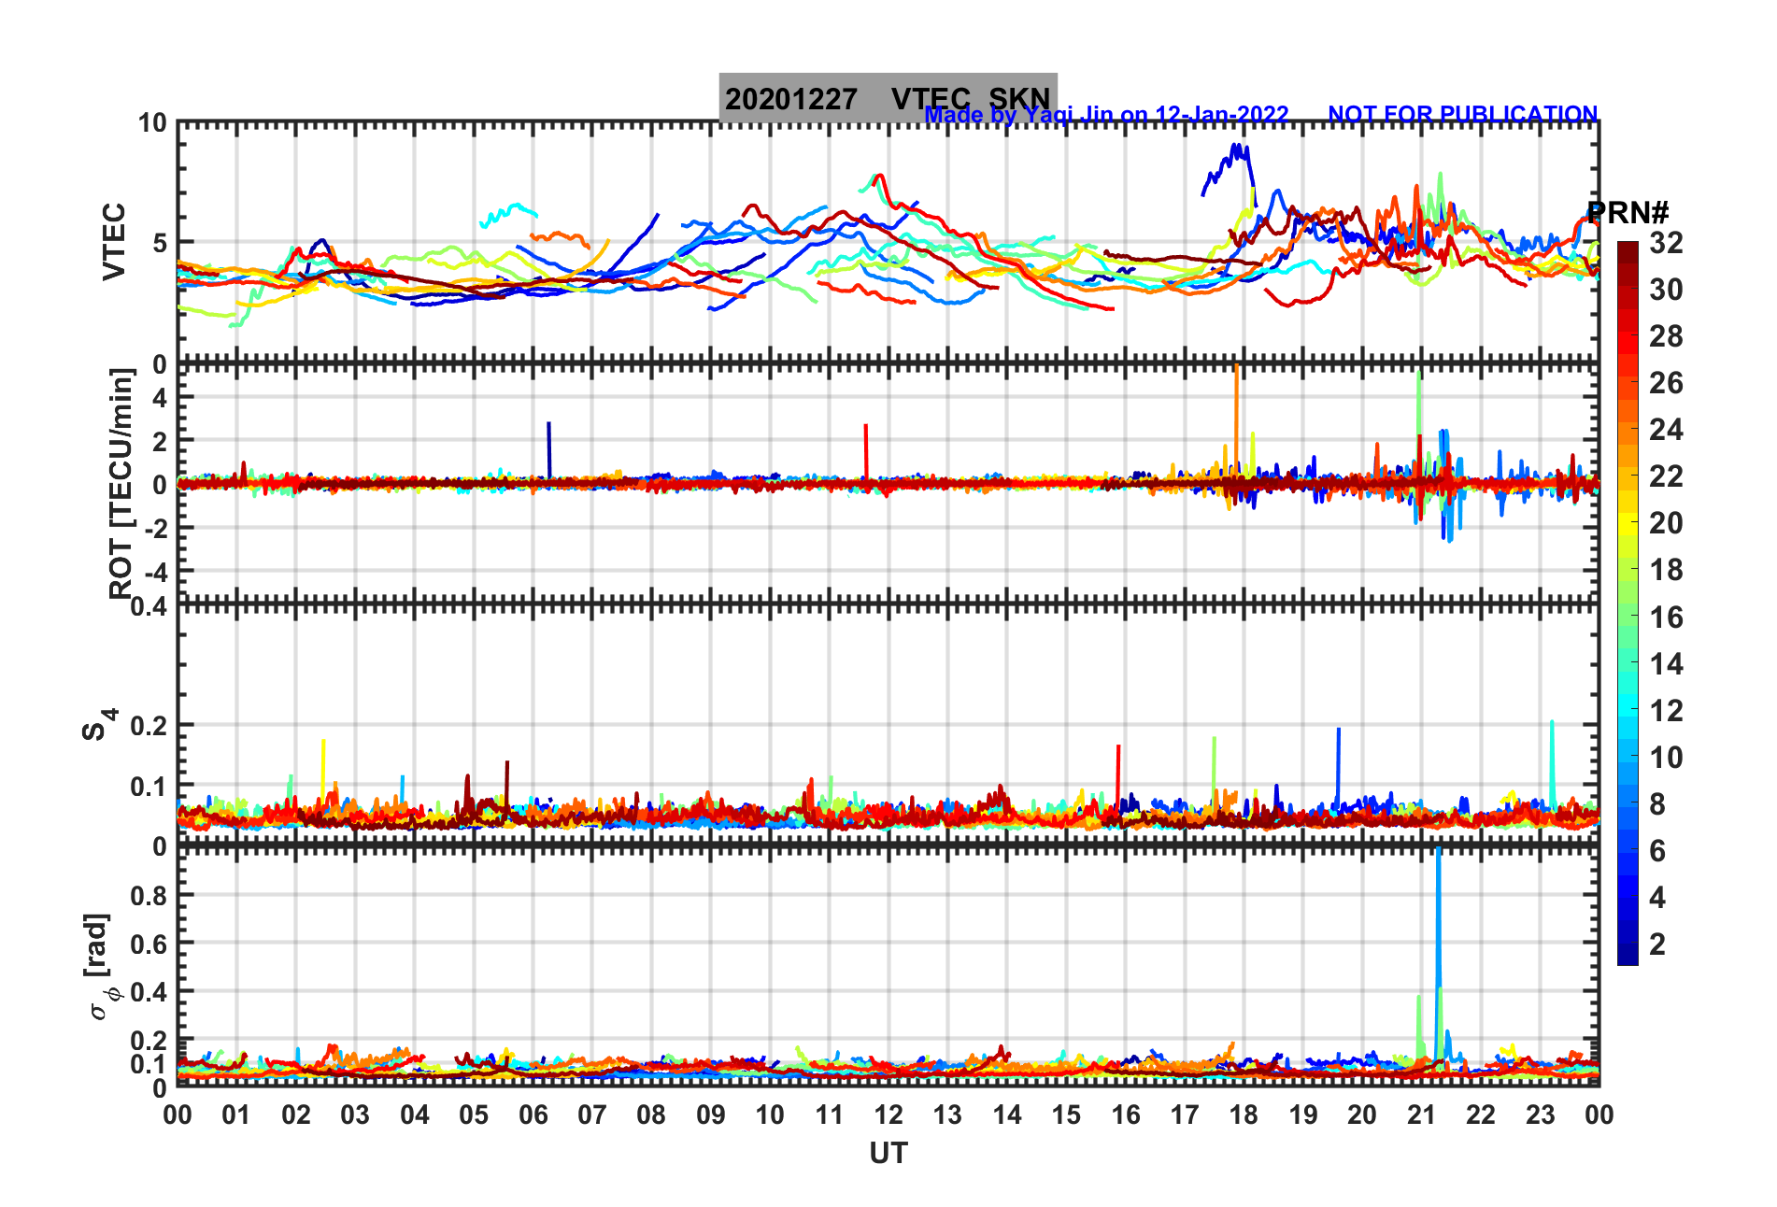Click VTEC axis tick label 10

pyautogui.click(x=152, y=123)
